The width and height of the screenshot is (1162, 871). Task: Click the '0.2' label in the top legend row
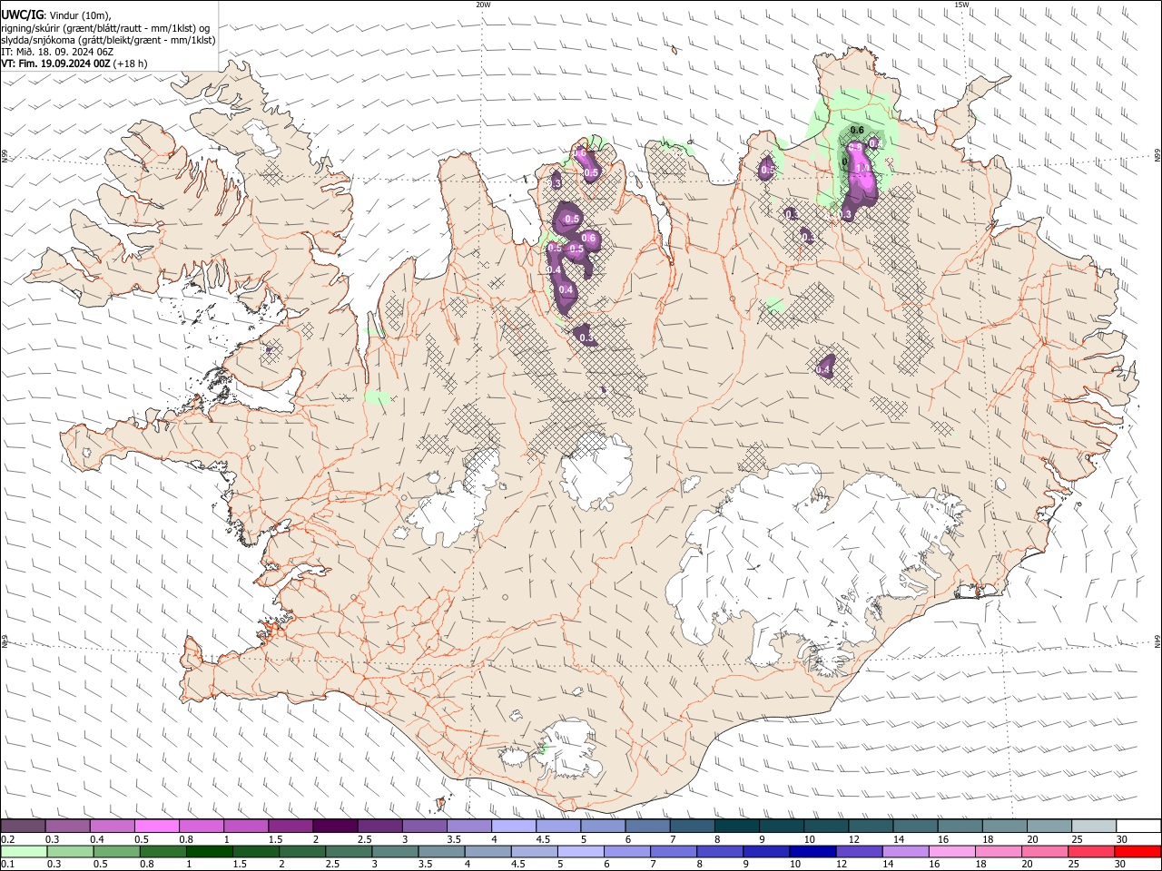click(7, 839)
